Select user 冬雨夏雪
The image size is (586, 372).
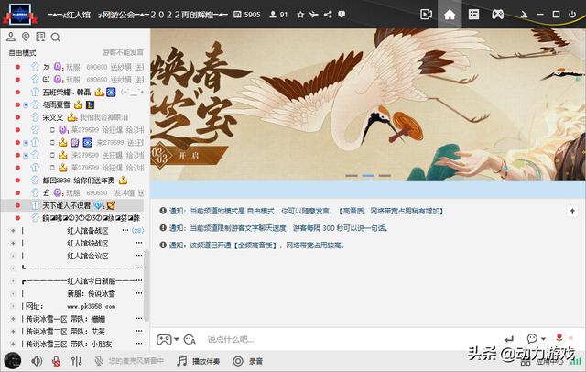56,104
